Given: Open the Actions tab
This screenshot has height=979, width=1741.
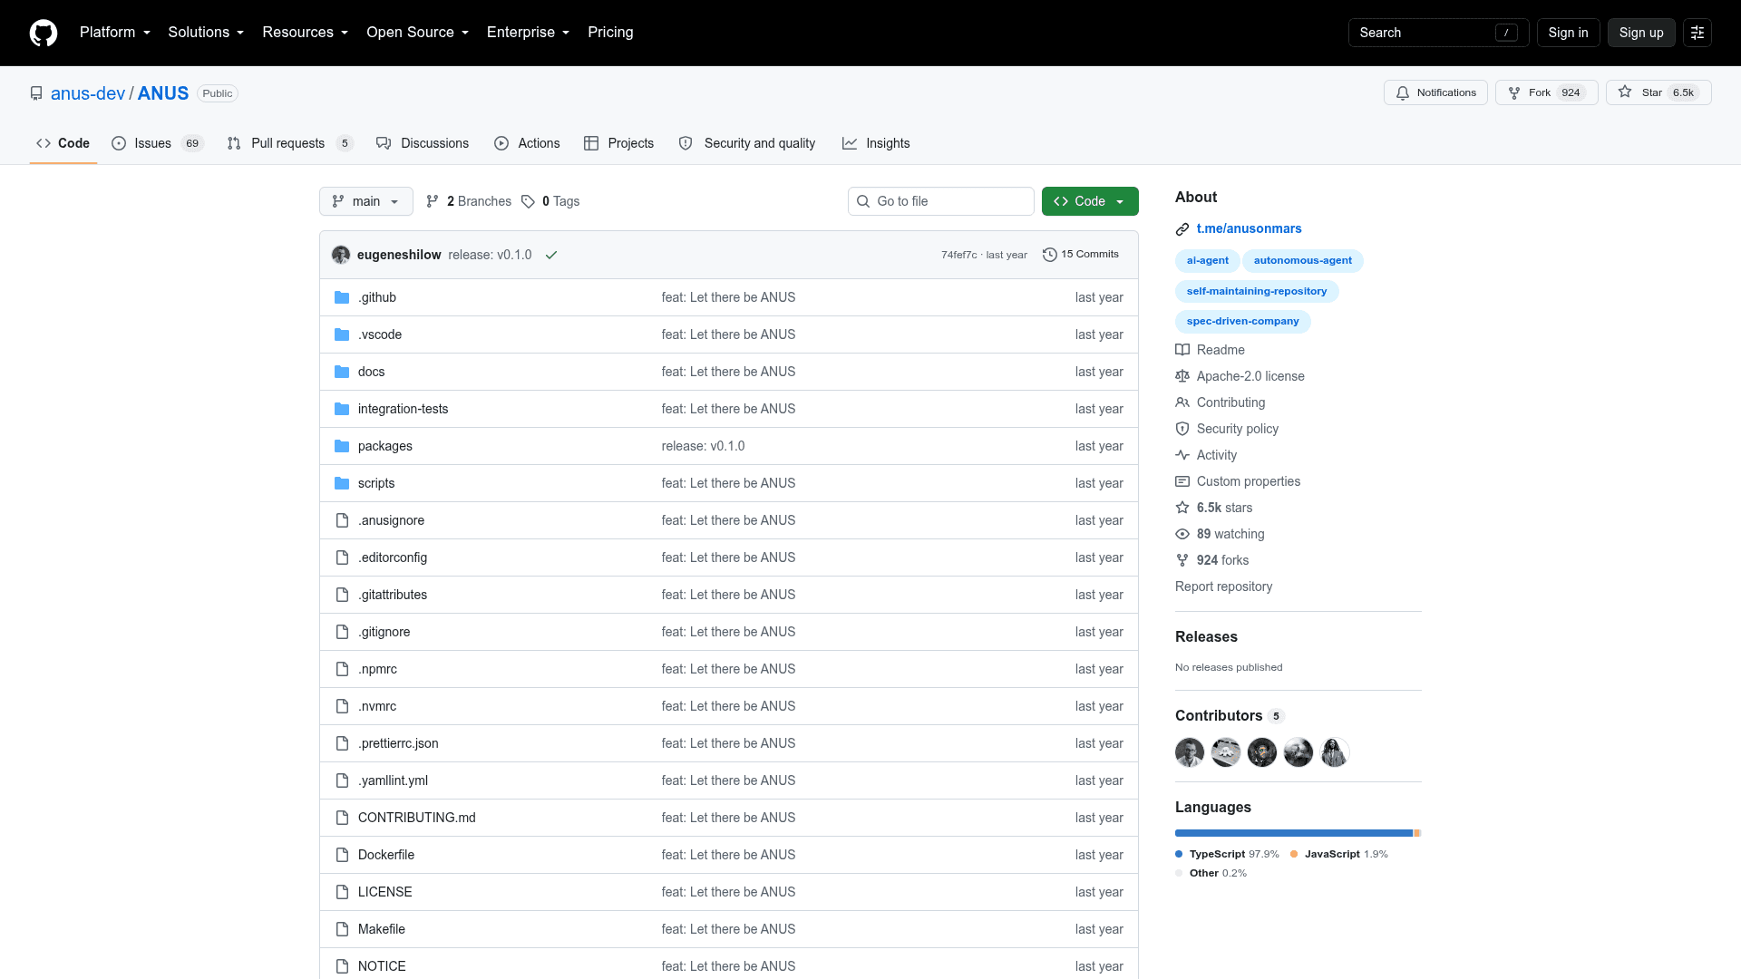Looking at the screenshot, I should [527, 143].
